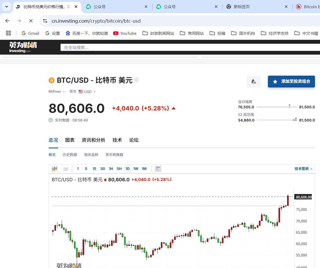Viewport: 320px width, 268px height.
Task: Open the 概览 sub-tab
Action: (x=52, y=155)
